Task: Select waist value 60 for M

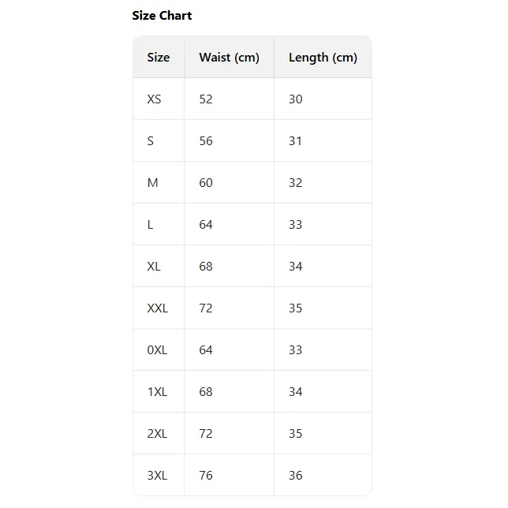Action: (x=206, y=182)
